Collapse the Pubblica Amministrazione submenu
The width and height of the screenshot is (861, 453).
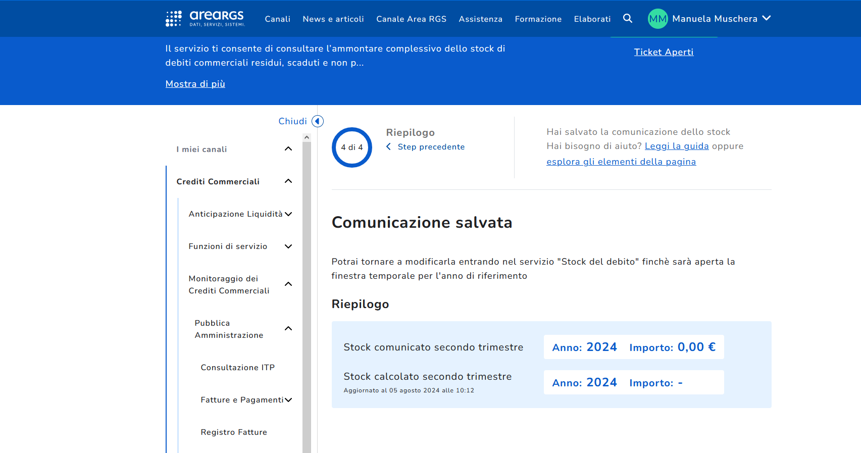288,329
